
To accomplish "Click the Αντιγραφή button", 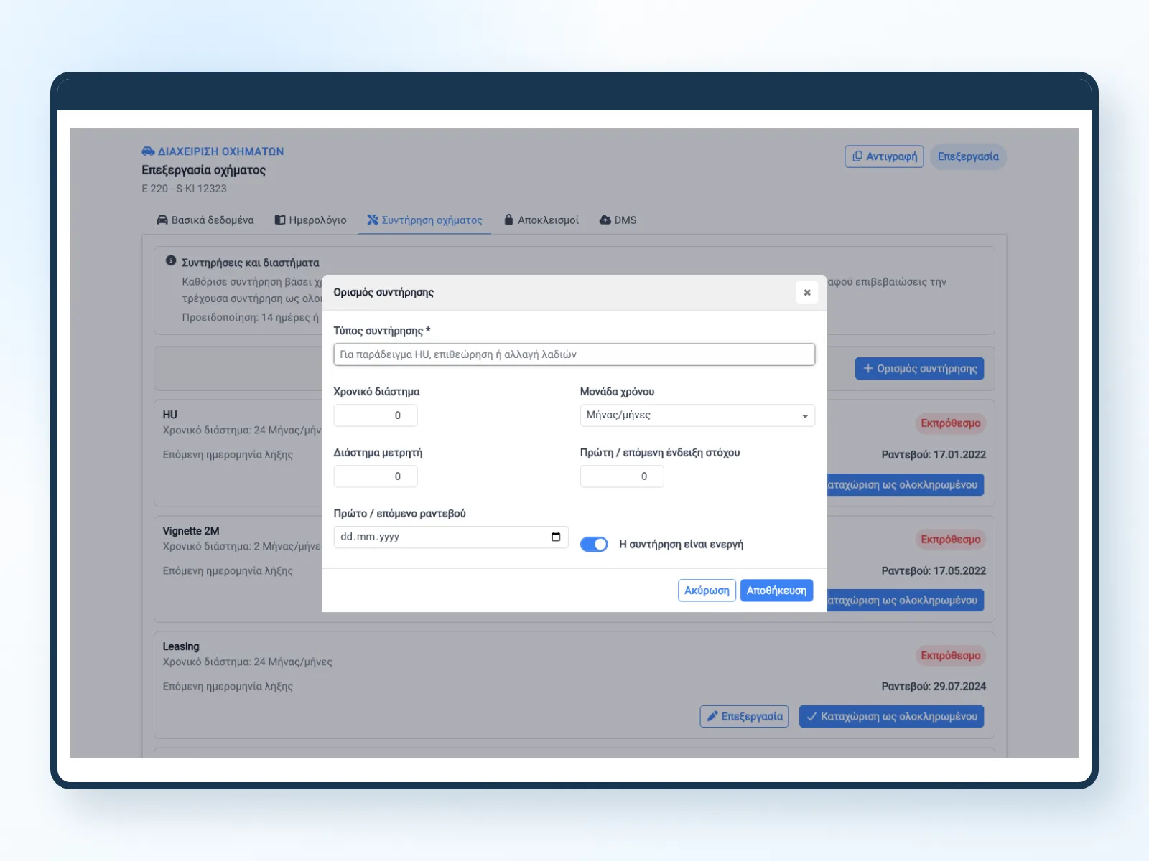I will pyautogui.click(x=884, y=156).
